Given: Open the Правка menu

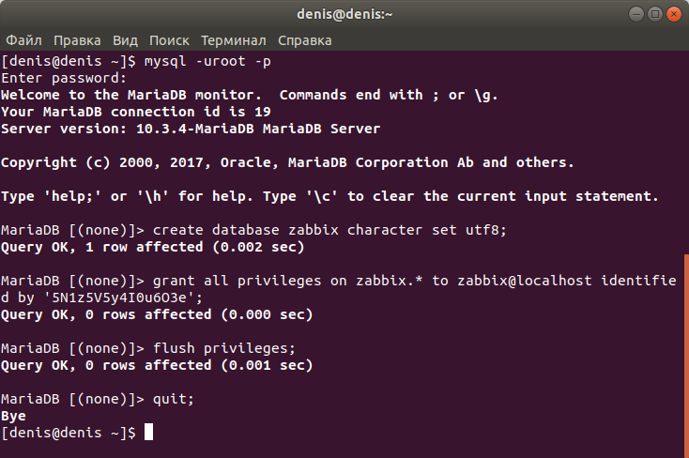Looking at the screenshot, I should tap(77, 40).
